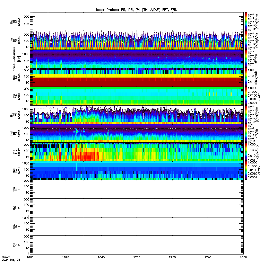Select the 1600 time axis label
The width and height of the screenshot is (260, 277).
tap(30, 257)
